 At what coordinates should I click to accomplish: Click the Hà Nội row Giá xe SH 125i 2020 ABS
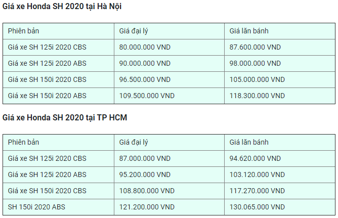[169, 63]
